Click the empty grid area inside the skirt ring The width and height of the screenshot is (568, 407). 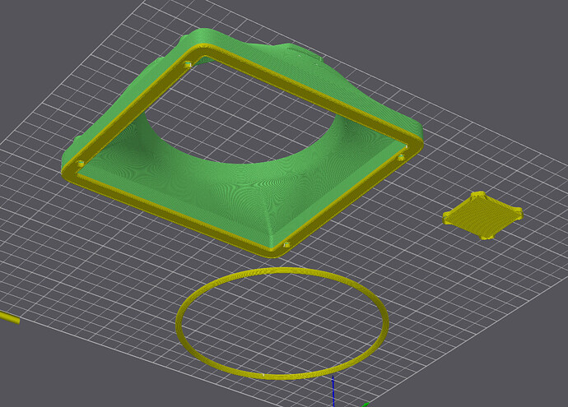282,322
